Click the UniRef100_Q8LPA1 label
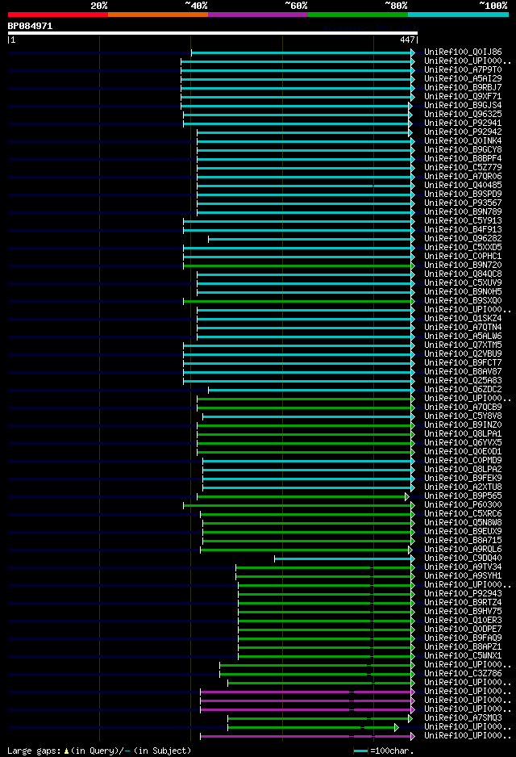Screen dimensions: 516x757 (463, 433)
